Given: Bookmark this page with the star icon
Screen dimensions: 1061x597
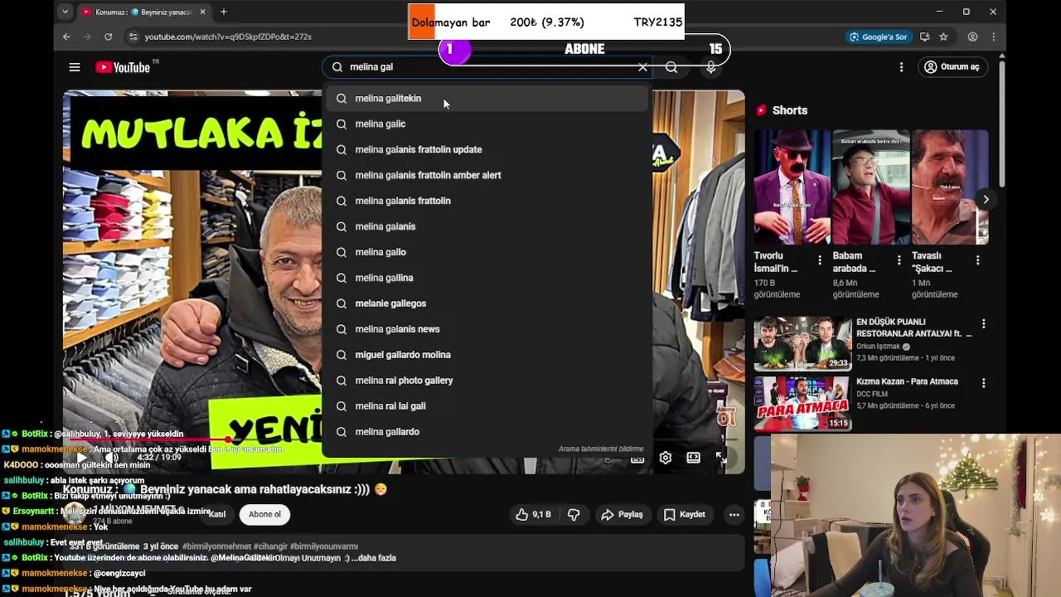Looking at the screenshot, I should [943, 36].
